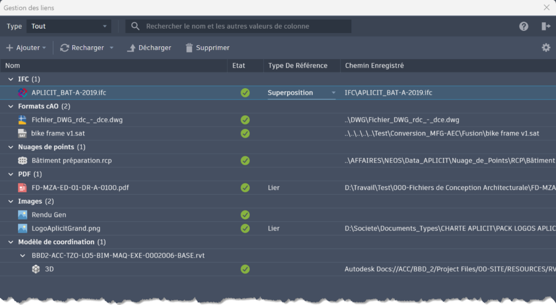Click the green status check of Fichier_DWG_rdc_-_dce.dwg
This screenshot has height=305, width=556.
tap(245, 120)
